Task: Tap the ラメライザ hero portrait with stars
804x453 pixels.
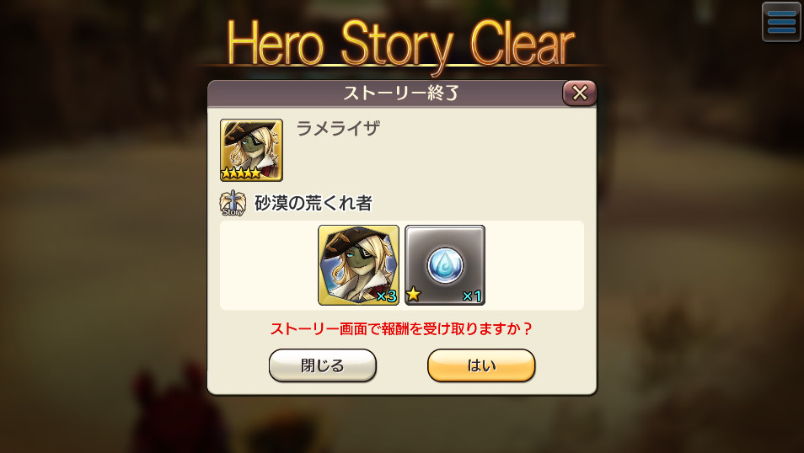Action: click(251, 150)
